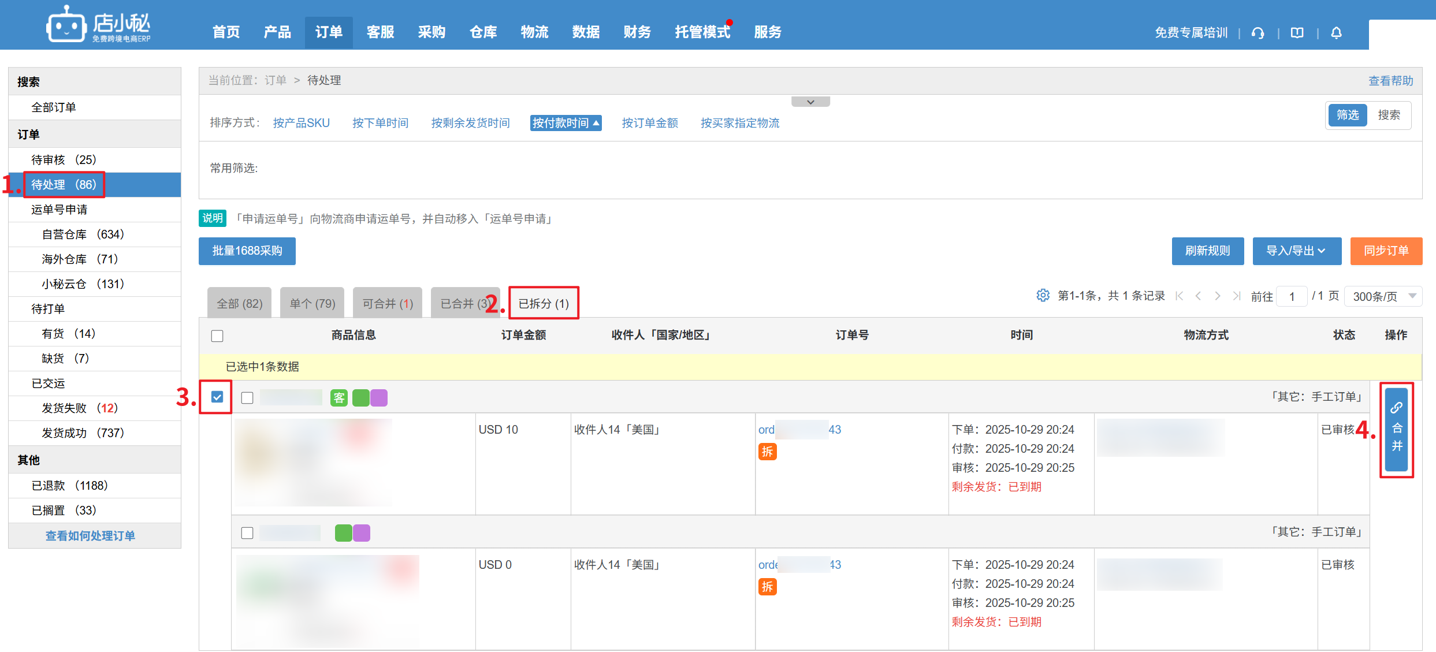Click the table settings gear icon
This screenshot has width=1436, height=652.
(1043, 296)
